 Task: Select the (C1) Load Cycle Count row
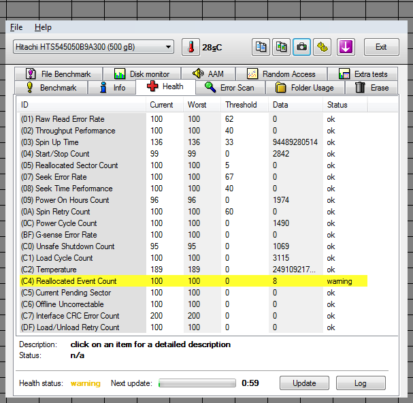(194, 258)
